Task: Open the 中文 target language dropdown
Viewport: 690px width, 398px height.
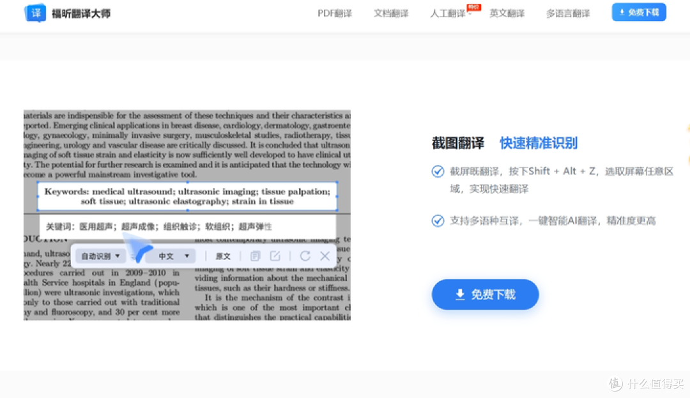Action: pos(171,256)
